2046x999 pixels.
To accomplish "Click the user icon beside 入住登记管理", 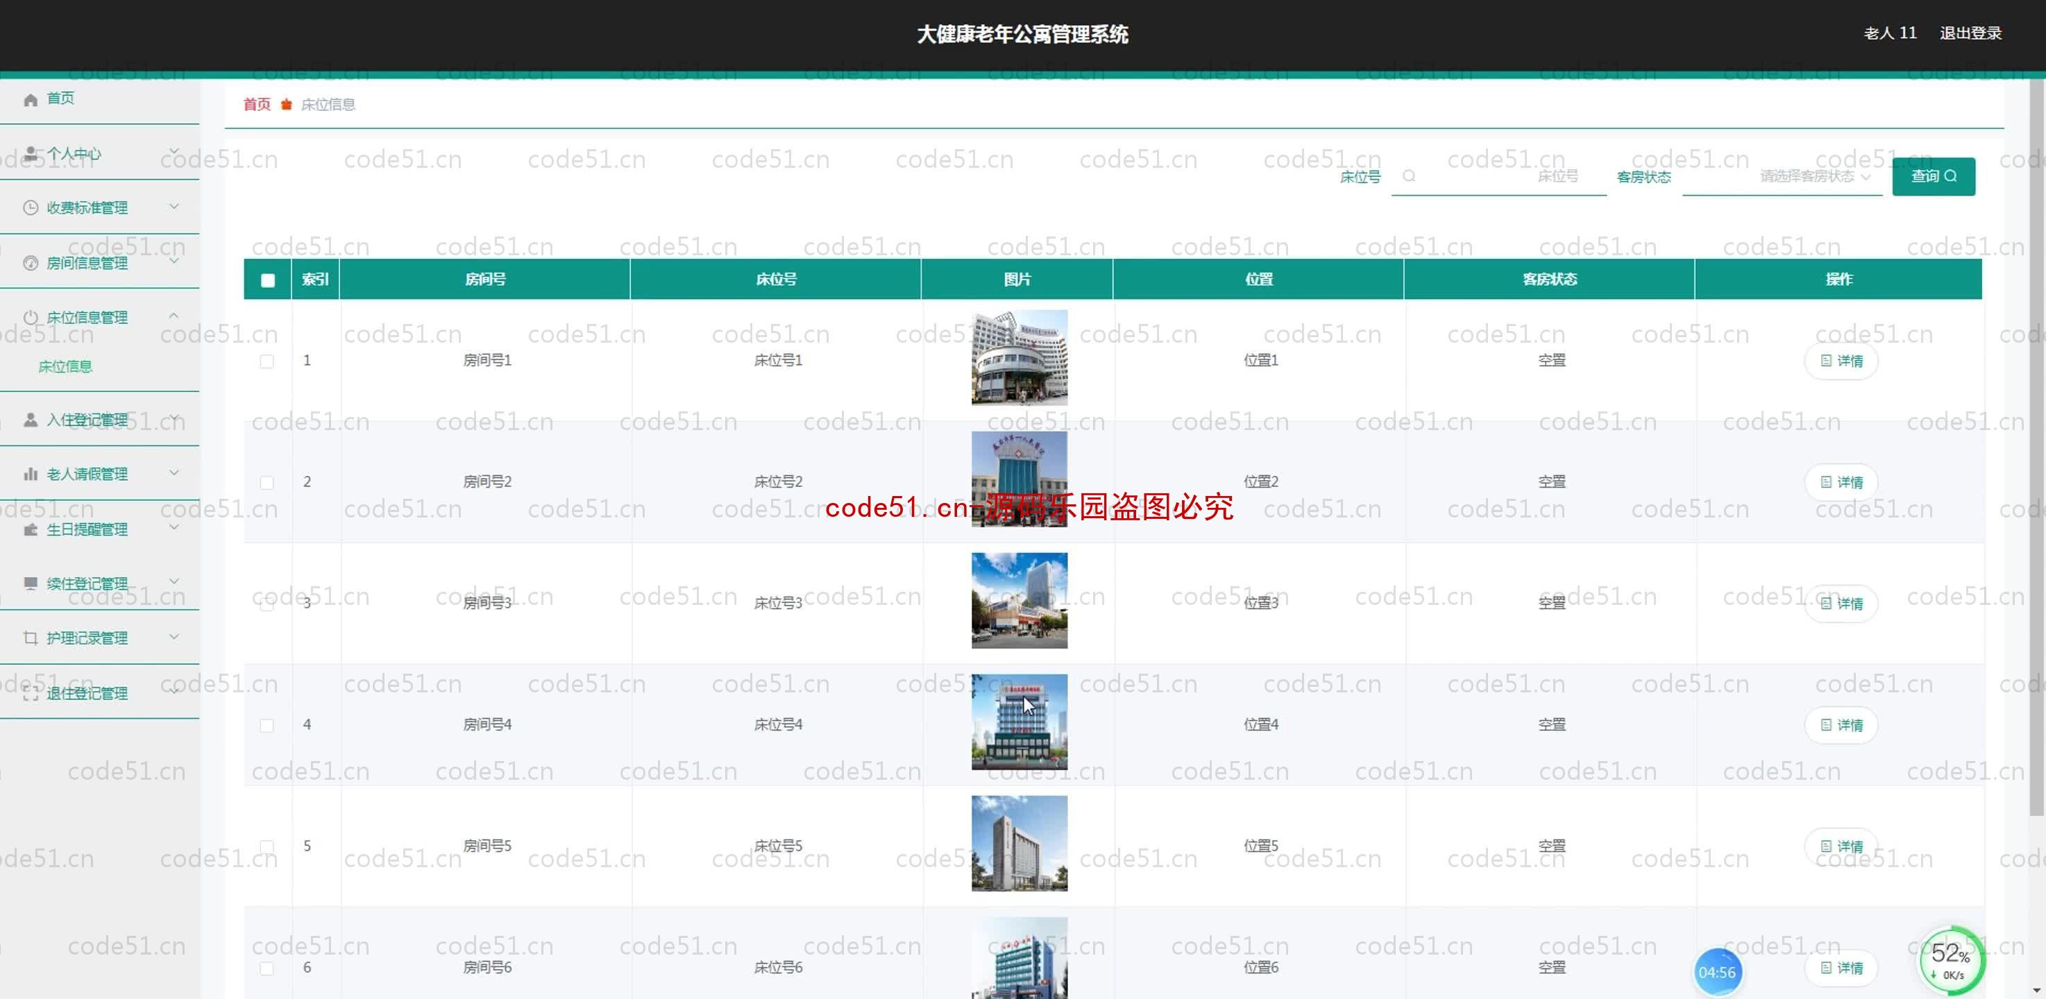I will tap(30, 419).
